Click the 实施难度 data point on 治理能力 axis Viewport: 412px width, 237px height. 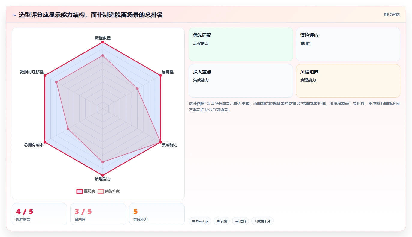click(103, 162)
